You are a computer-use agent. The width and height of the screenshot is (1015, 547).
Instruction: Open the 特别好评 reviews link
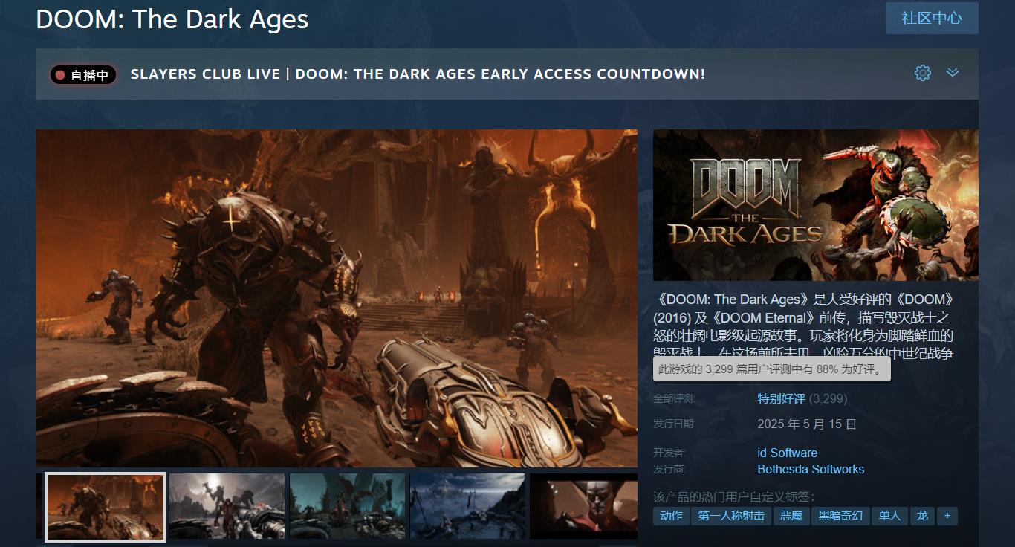tap(781, 399)
